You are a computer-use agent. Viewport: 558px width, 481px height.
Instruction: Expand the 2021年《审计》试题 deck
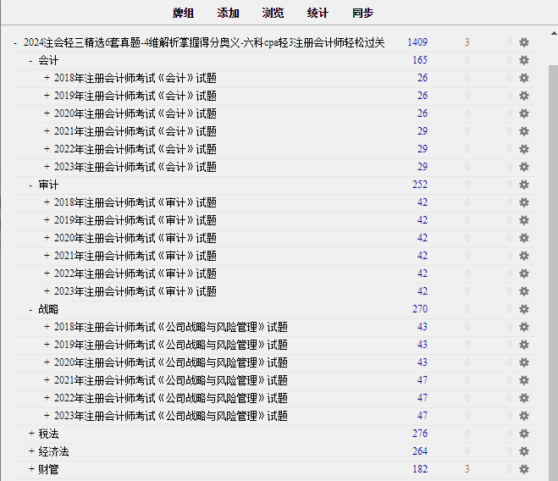pos(47,256)
